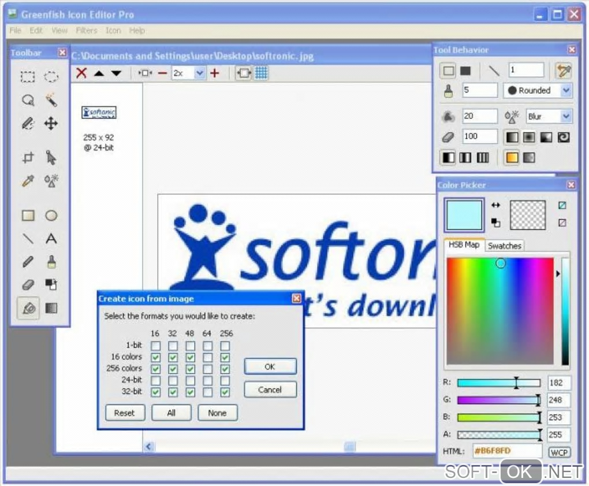Screen dimensions: 589x486
Task: Open the Blur retouch mode dropdown
Action: [x=566, y=117]
